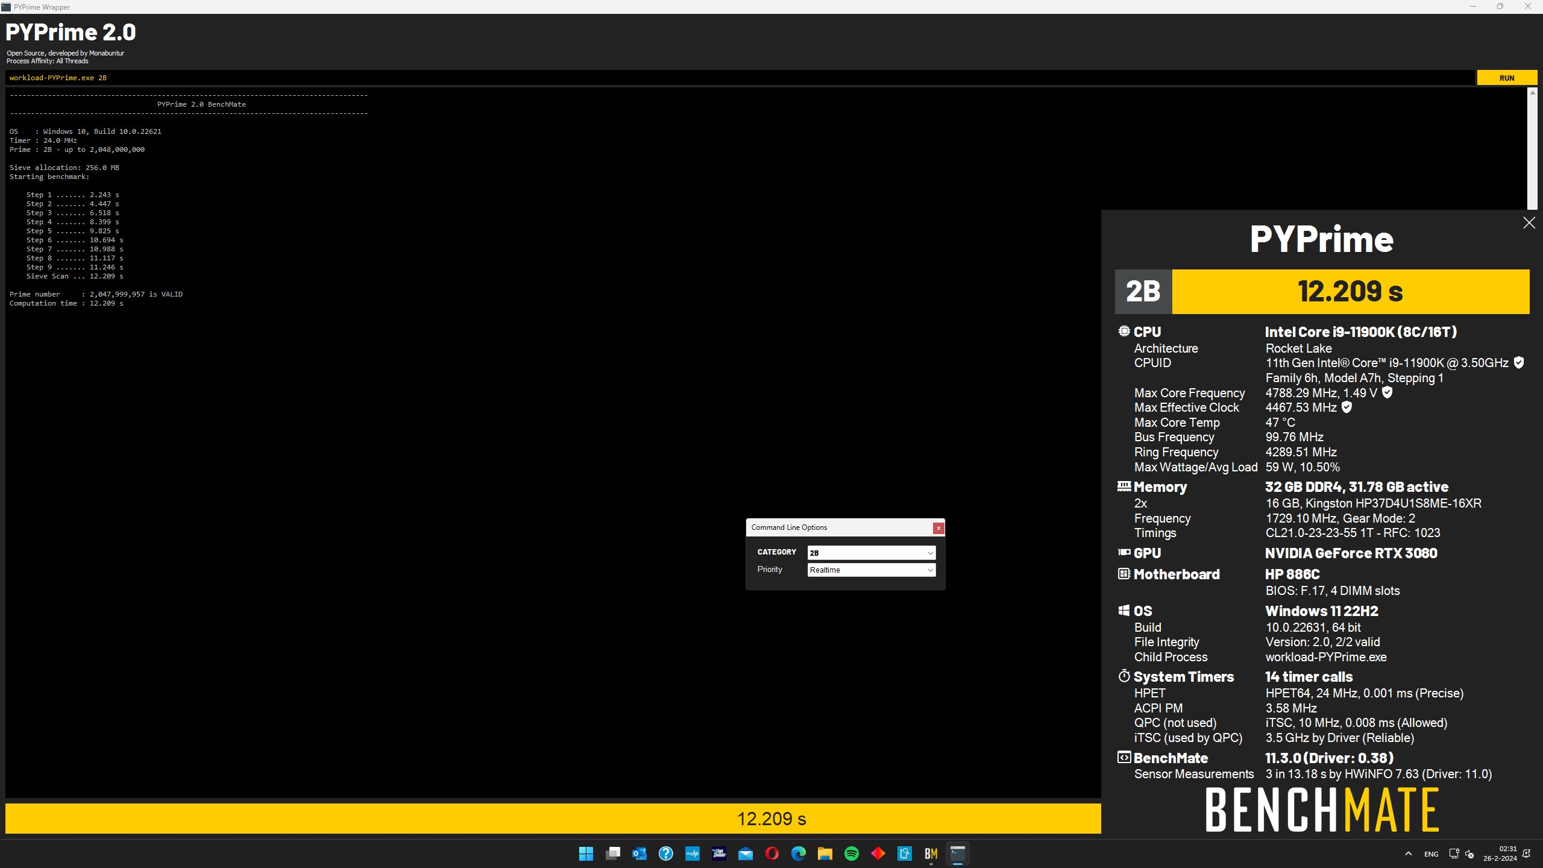Click shield icon next to Max Core Frequency

[x=1387, y=392]
